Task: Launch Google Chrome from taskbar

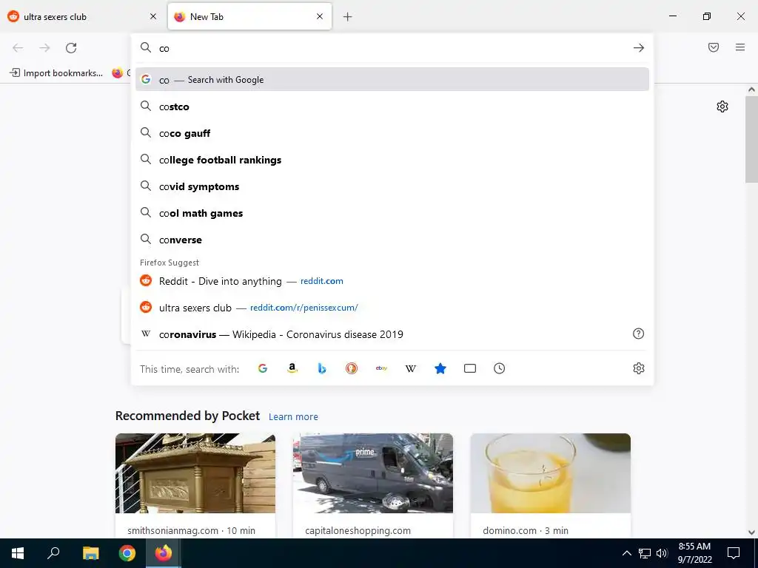Action: tap(127, 553)
